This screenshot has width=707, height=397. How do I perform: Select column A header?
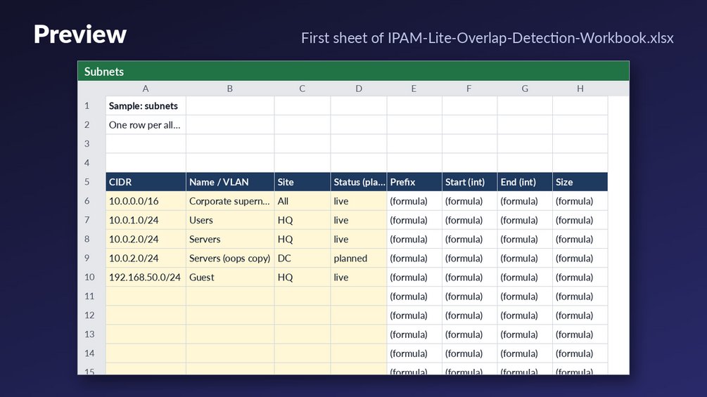pos(146,89)
